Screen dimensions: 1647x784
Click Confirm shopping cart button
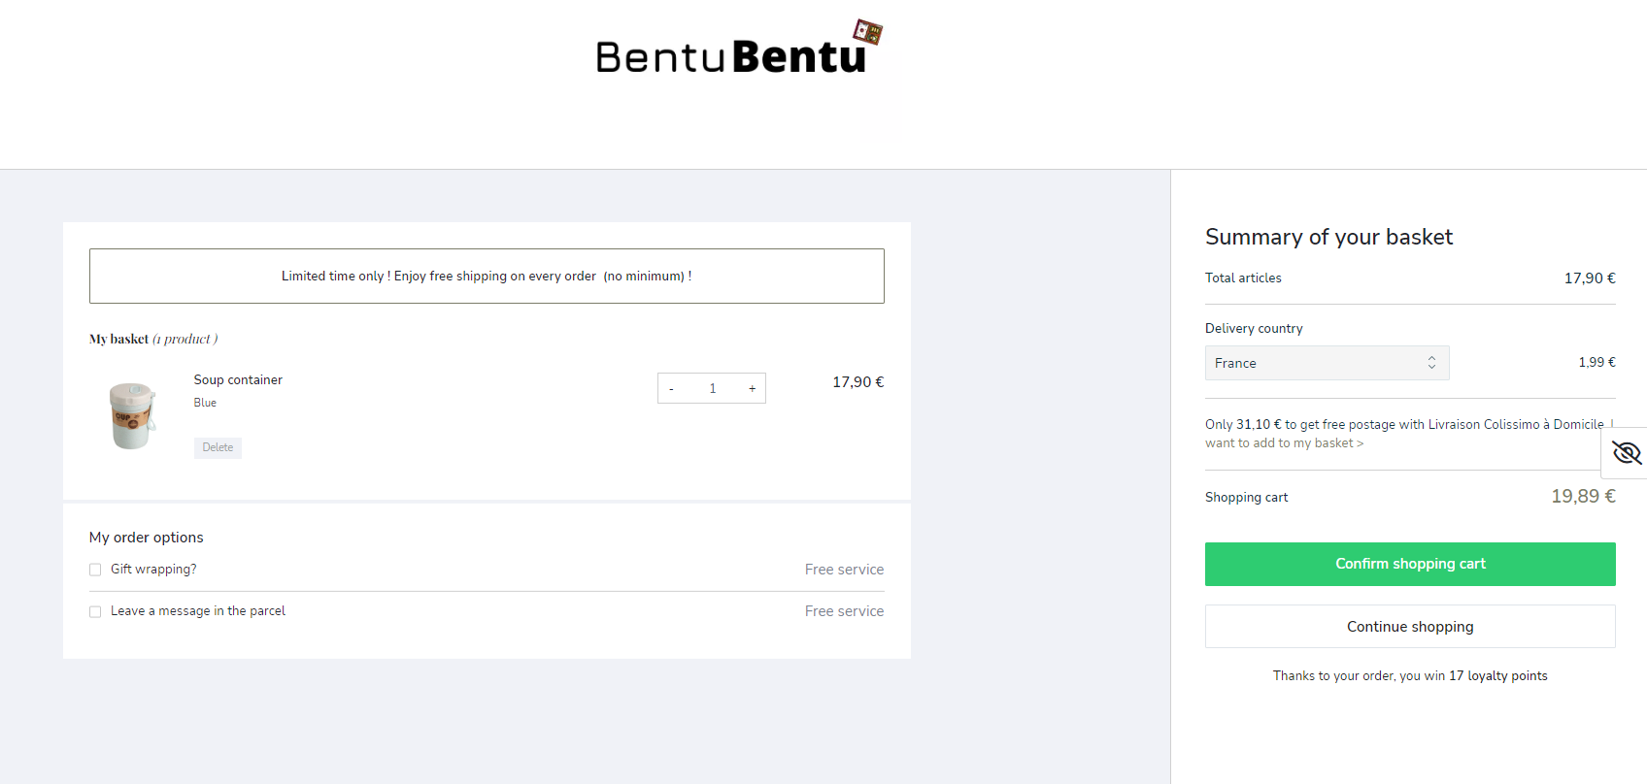point(1410,564)
